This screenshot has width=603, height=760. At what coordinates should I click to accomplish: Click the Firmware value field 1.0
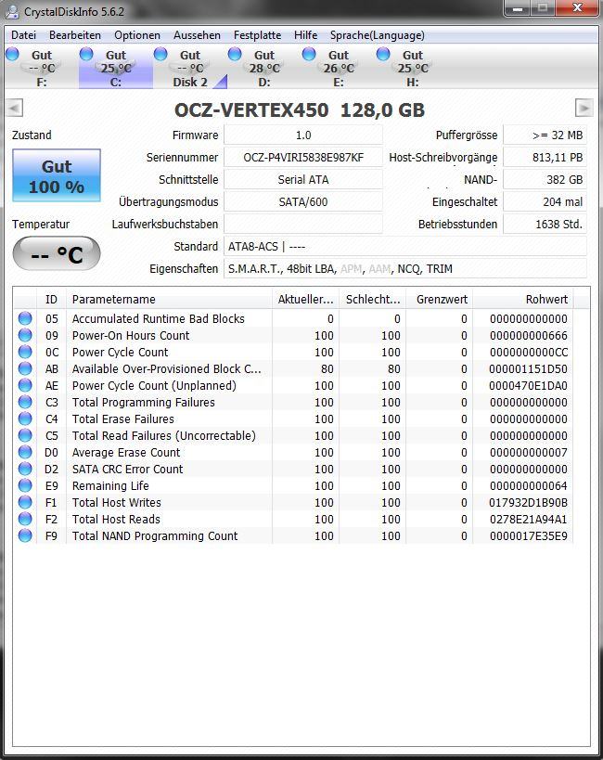tap(303, 135)
